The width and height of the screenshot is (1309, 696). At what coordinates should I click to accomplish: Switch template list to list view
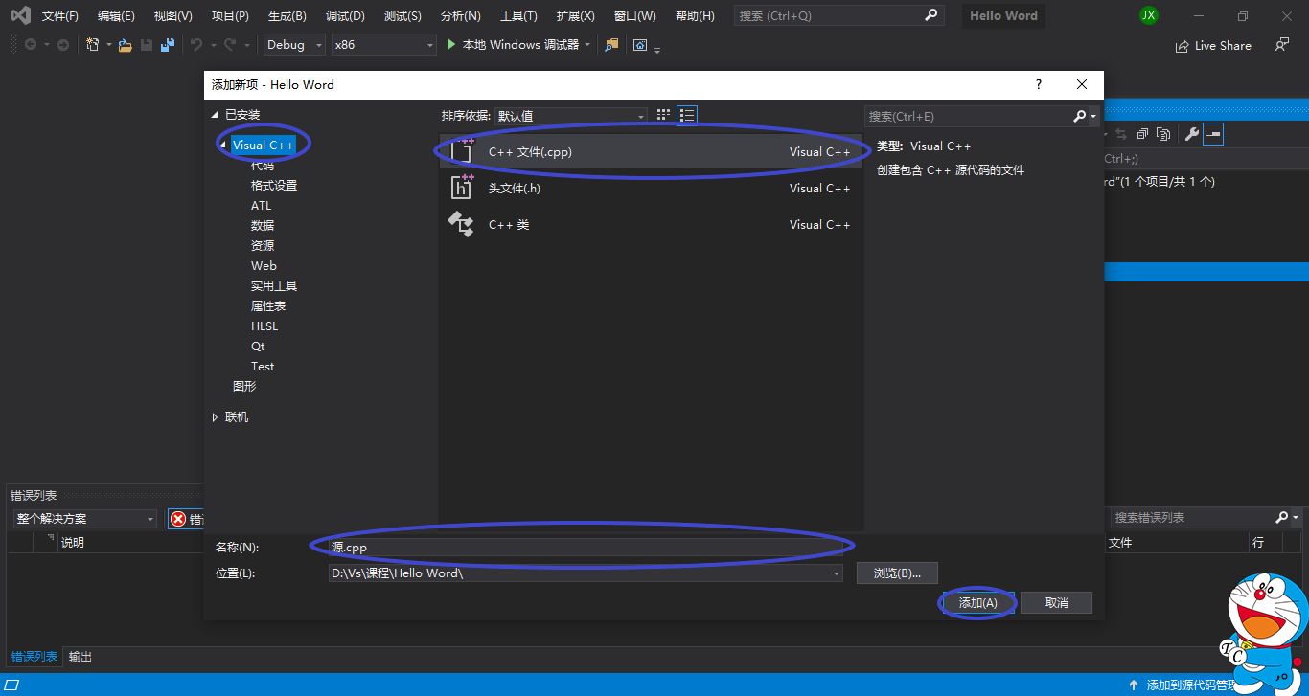pos(687,114)
